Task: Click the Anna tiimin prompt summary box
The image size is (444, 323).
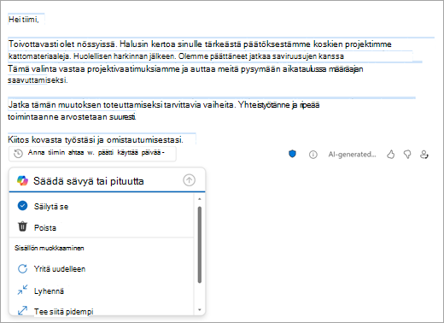Action: coord(92,154)
